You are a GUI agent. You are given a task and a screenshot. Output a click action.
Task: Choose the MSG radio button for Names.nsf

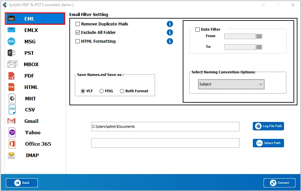coord(102,91)
